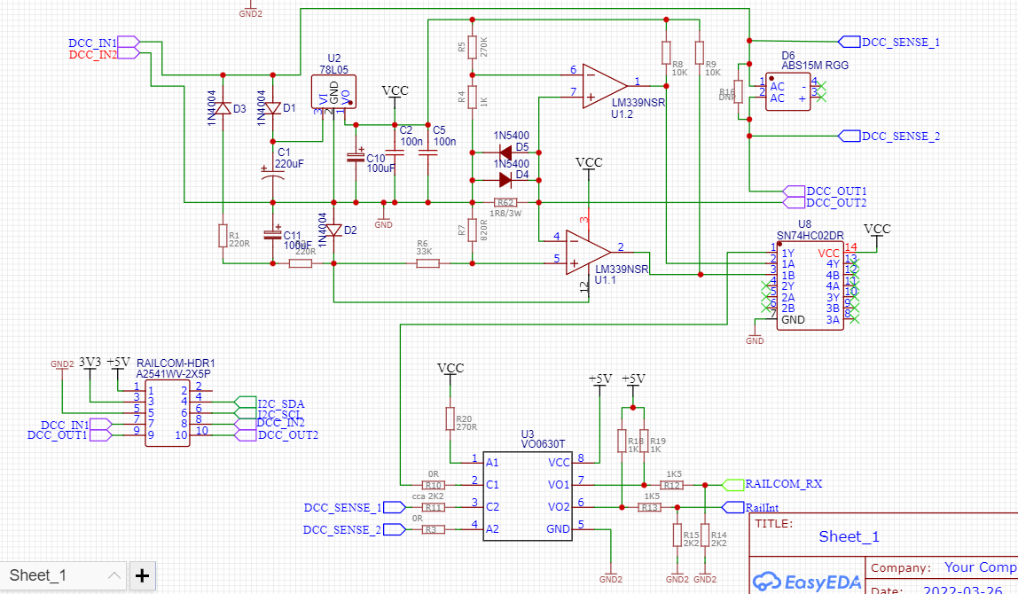Screen dimensions: 1018x594
Task: Select resistor R16 DNP beside D6
Action: [738, 91]
